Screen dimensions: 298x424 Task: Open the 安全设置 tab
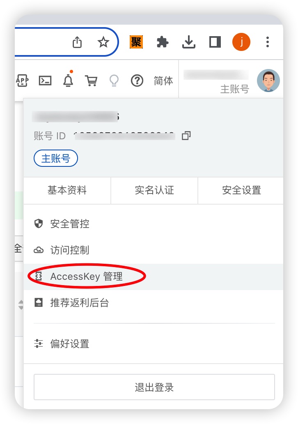[x=241, y=190]
